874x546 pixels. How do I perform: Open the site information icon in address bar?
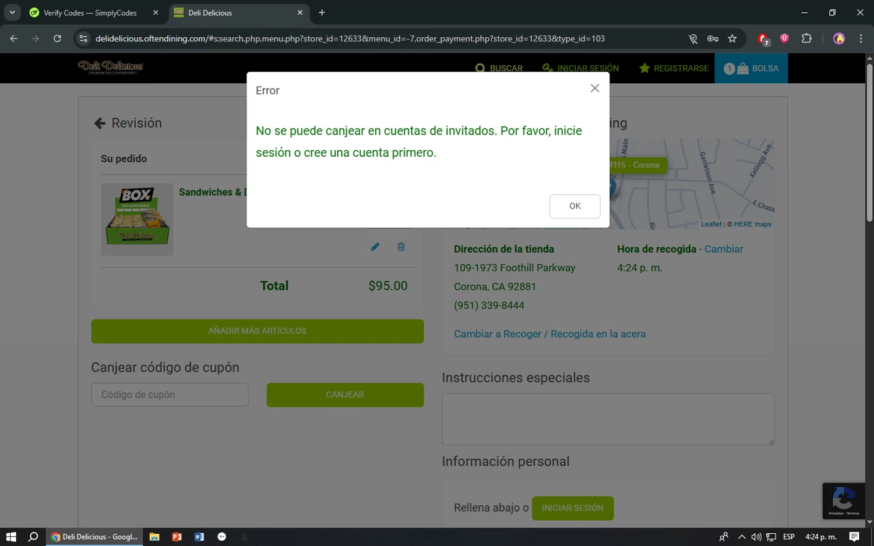(83, 38)
